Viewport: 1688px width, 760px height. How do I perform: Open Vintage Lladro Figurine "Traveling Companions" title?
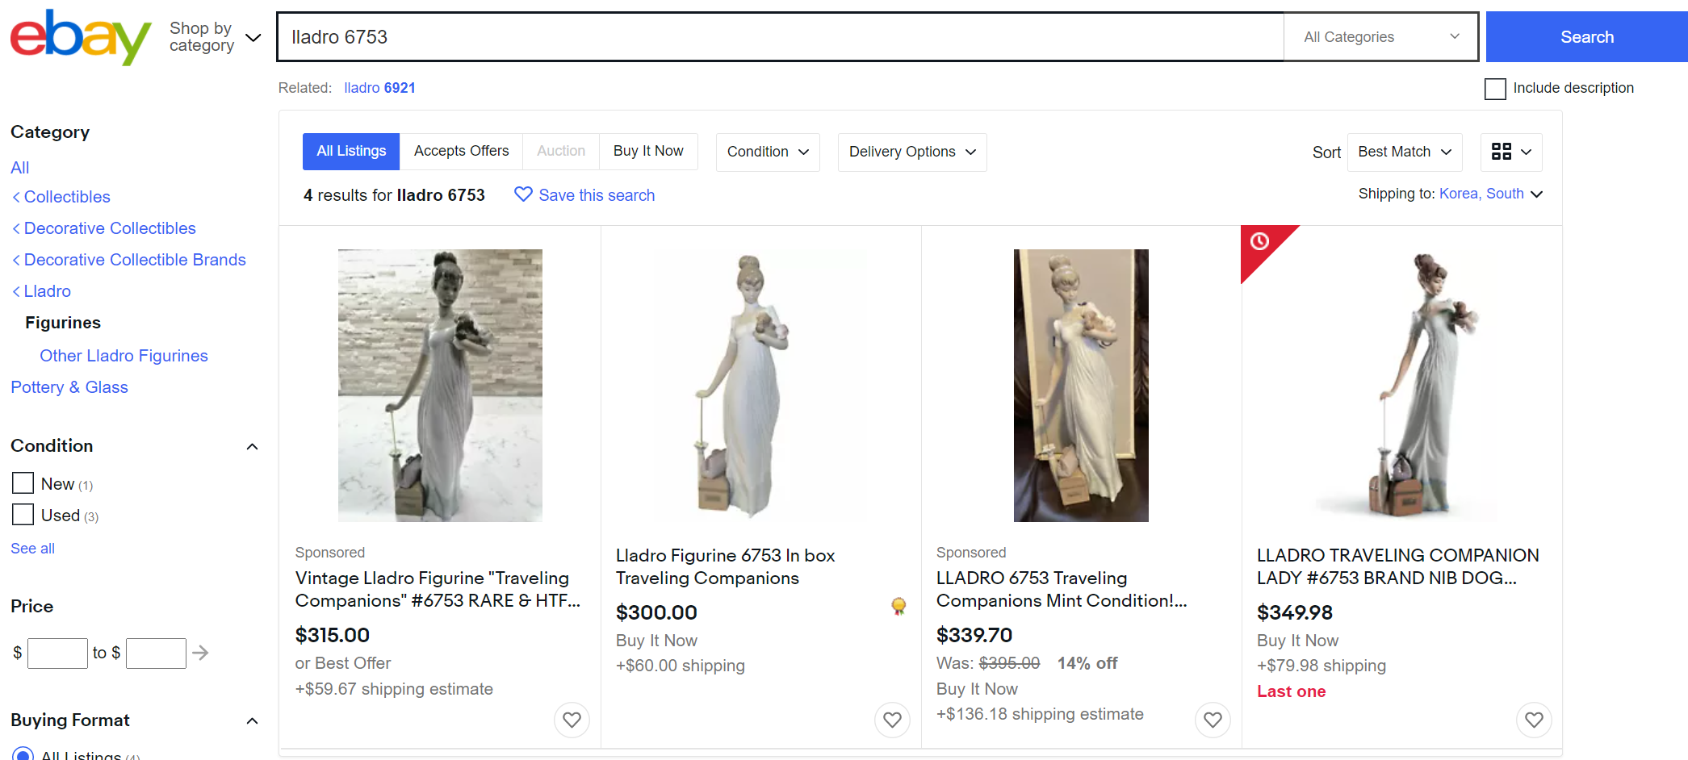[438, 590]
